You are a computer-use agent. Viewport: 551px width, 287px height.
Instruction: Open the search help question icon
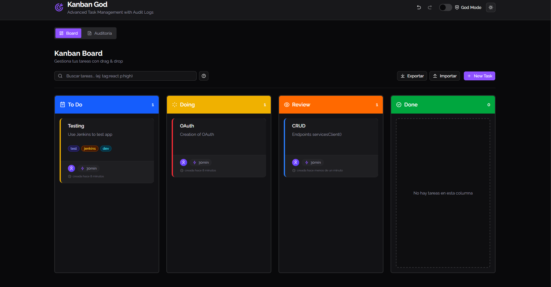[x=204, y=76]
